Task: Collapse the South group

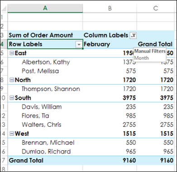Action: (x=12, y=98)
